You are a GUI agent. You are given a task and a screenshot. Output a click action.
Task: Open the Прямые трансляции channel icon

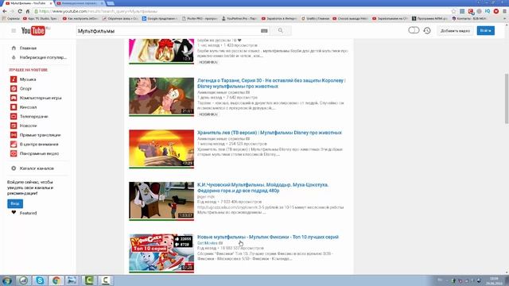(x=14, y=135)
